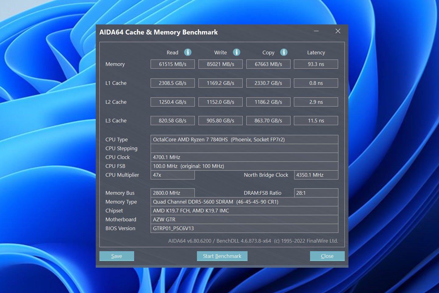Click the Memory row label

[115, 64]
